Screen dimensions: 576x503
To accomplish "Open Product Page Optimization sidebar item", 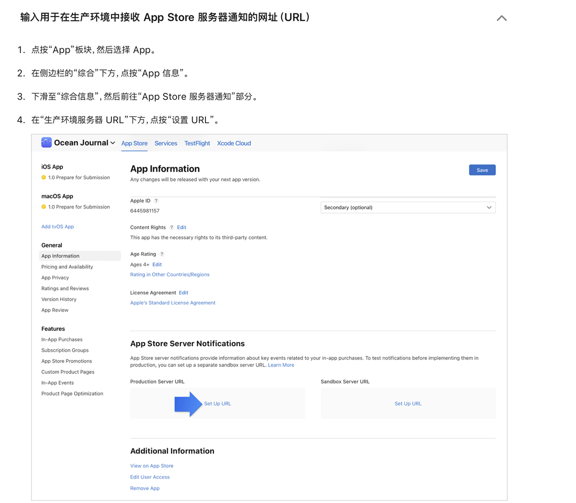I will (x=72, y=394).
